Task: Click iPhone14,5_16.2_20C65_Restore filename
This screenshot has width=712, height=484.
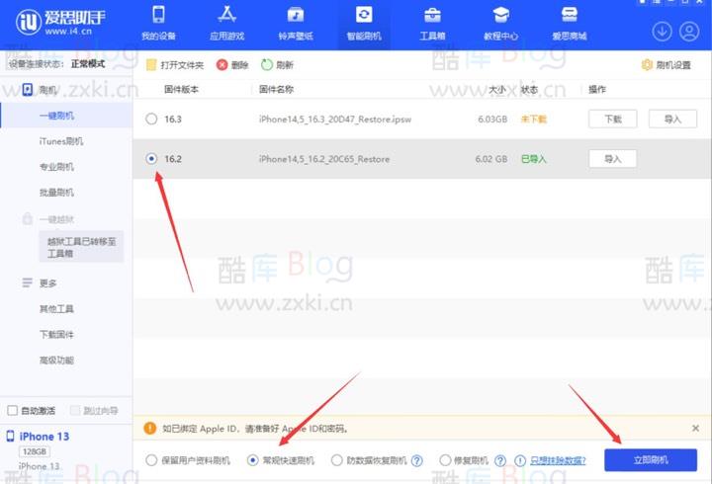Action: (324, 159)
